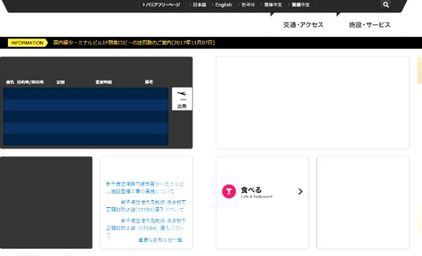The width and height of the screenshot is (422, 256).
Task: Open the 不正開封防止袋(STEBs)導入について link
Action: 146,206
